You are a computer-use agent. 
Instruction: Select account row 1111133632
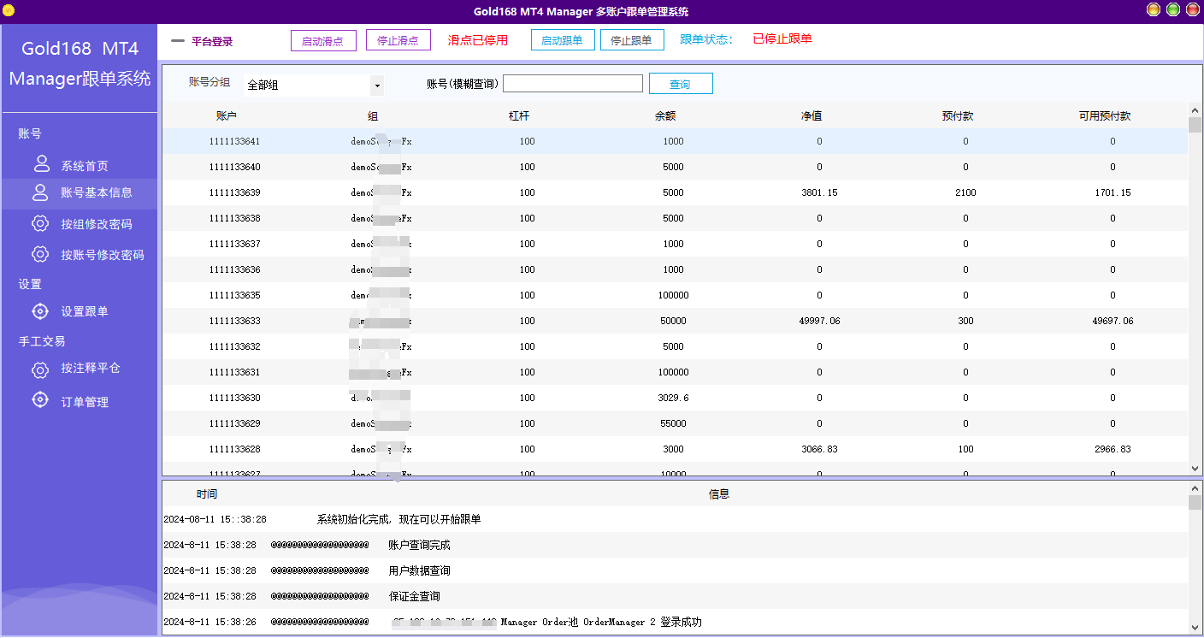coord(675,346)
